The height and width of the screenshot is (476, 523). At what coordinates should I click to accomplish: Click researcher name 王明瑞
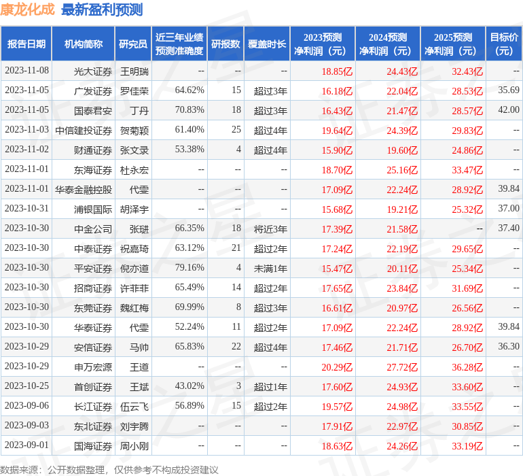click(134, 71)
